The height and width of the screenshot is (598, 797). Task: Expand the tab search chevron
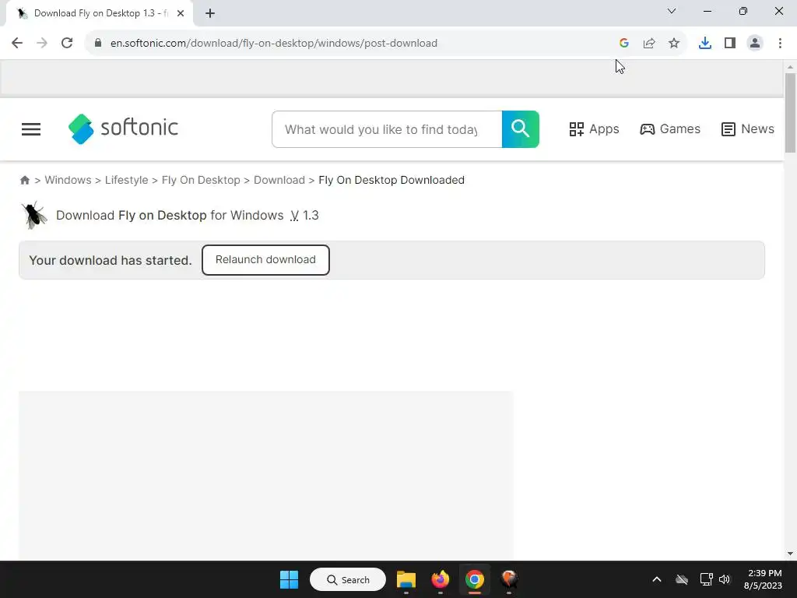pos(672,11)
